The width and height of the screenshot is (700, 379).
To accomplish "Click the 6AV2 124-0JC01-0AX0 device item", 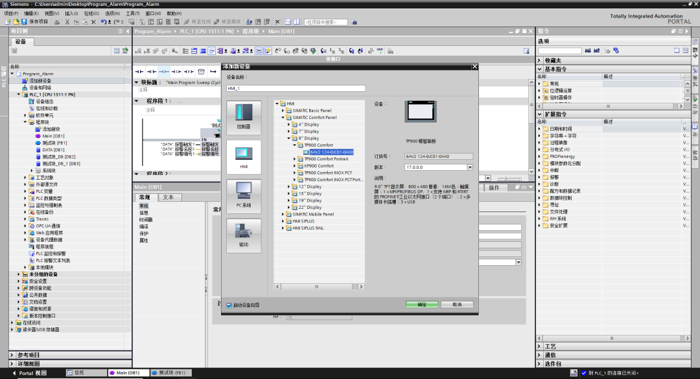I will [x=331, y=152].
